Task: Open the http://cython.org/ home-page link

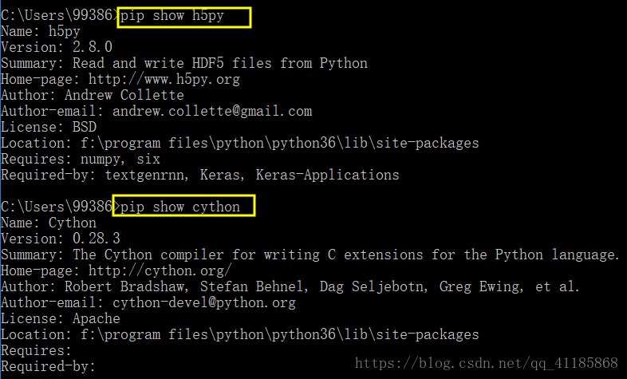Action: click(160, 270)
